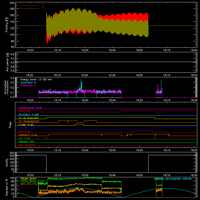Image resolution: width=200 pixels, height=200 pixels.
Task: Click the 15:45 label below Flags panel
Action: 112,150
